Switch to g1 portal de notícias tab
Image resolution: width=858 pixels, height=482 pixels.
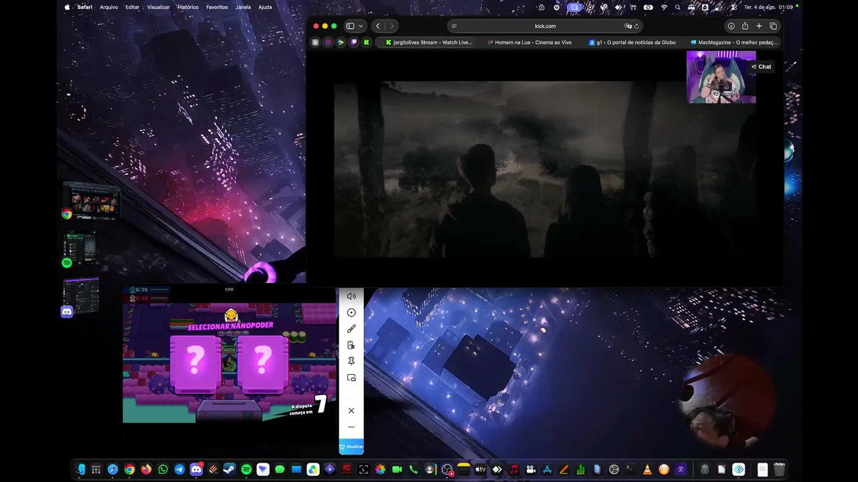coord(632,42)
